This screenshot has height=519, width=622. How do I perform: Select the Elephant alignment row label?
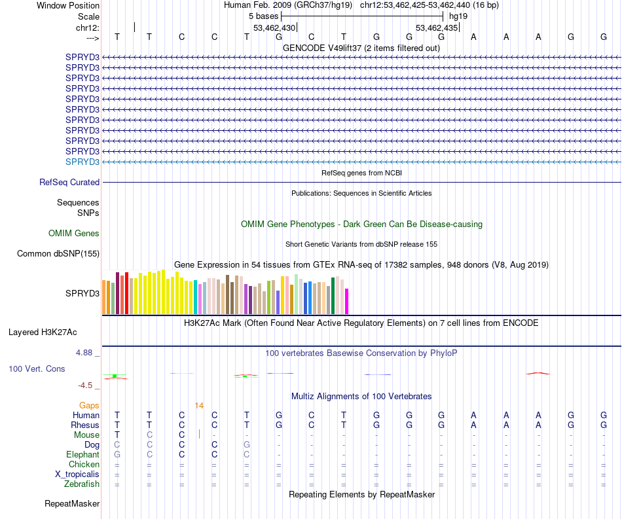point(83,454)
